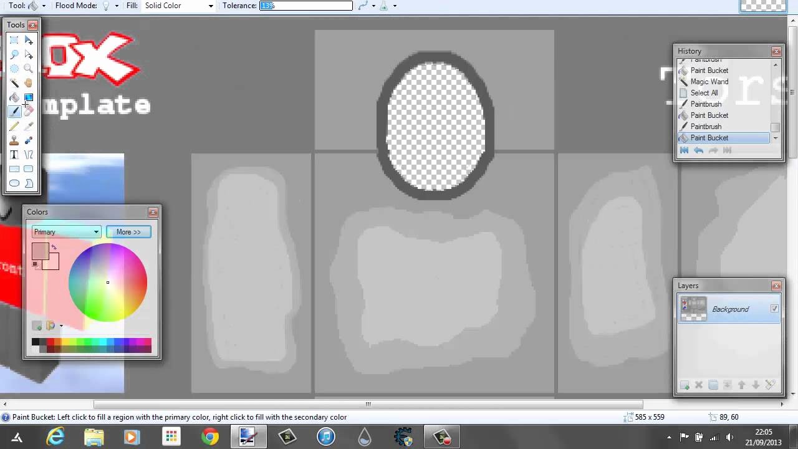
Task: Click the horizontal canvas scrollbar
Action: [x=368, y=404]
